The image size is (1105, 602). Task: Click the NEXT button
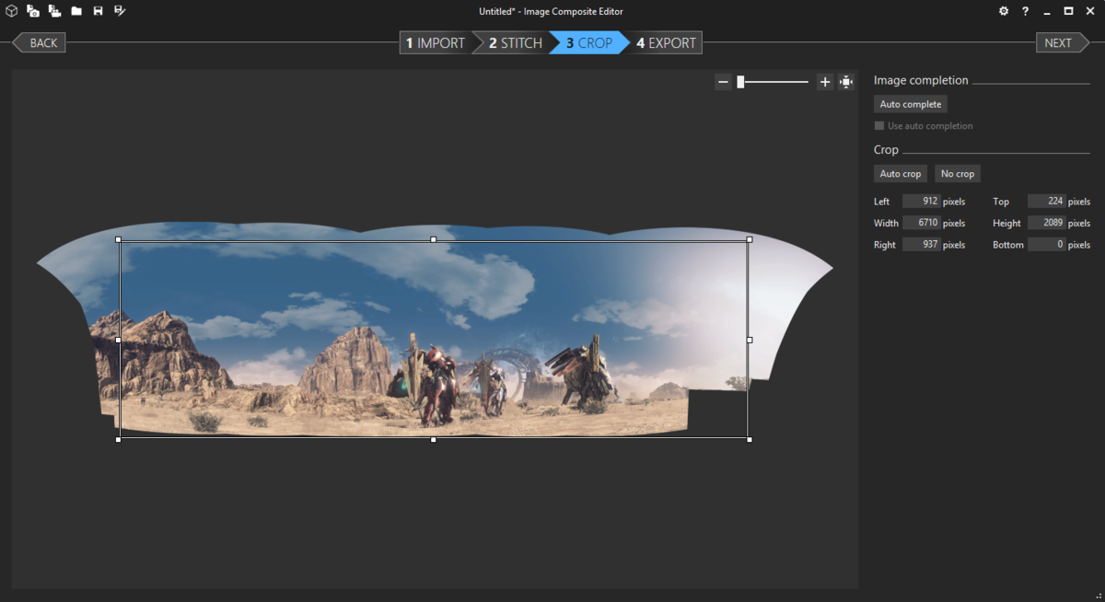[x=1063, y=42]
